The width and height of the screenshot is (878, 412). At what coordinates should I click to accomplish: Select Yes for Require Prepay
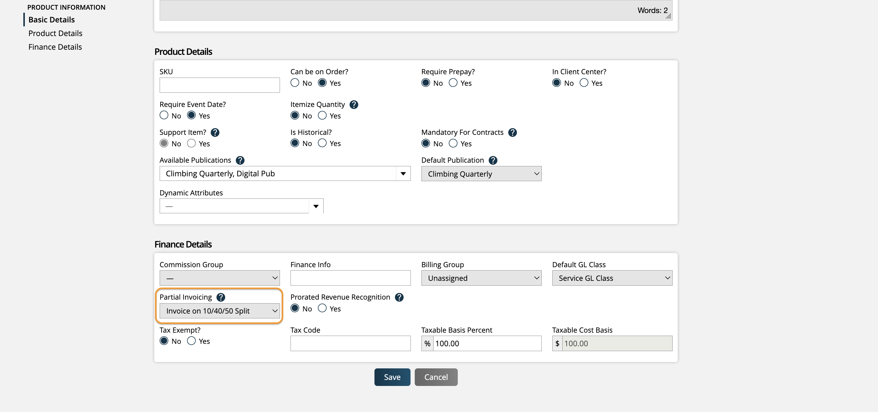point(453,82)
